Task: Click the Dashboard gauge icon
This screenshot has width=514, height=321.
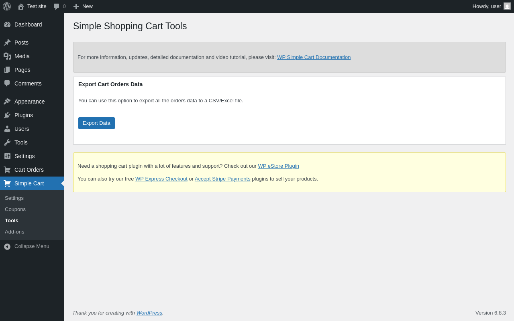Action: coord(7,24)
